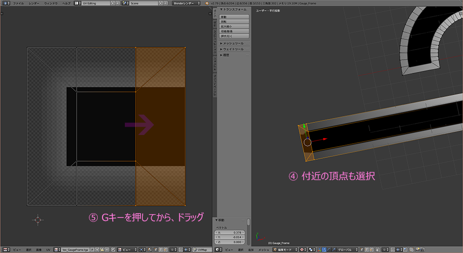463x253 pixels.
Task: Click the Y vector value field -0.014
Action: [x=230, y=237]
